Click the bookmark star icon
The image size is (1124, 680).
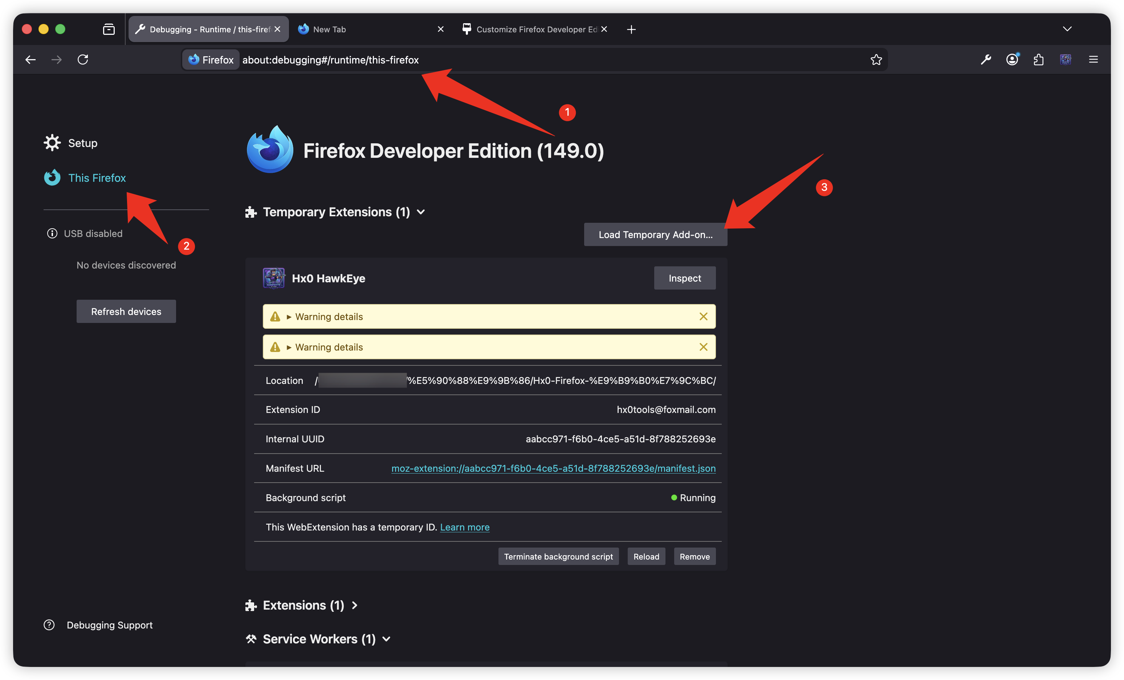[x=876, y=60]
